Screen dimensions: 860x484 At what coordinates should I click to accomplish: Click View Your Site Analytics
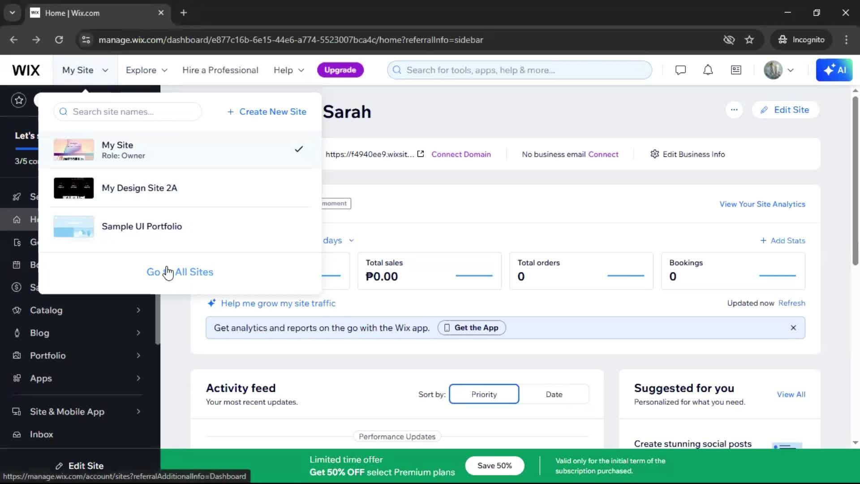point(762,204)
